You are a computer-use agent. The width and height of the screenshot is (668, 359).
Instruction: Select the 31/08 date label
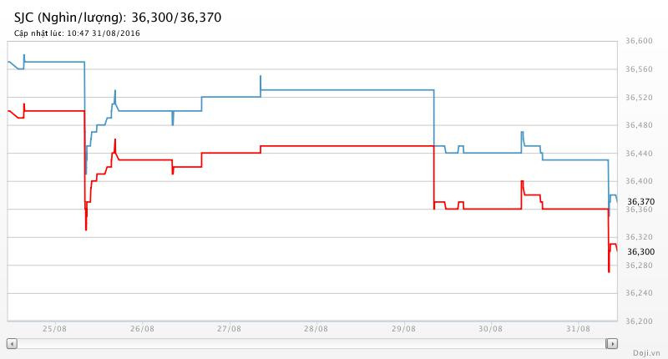coord(577,329)
